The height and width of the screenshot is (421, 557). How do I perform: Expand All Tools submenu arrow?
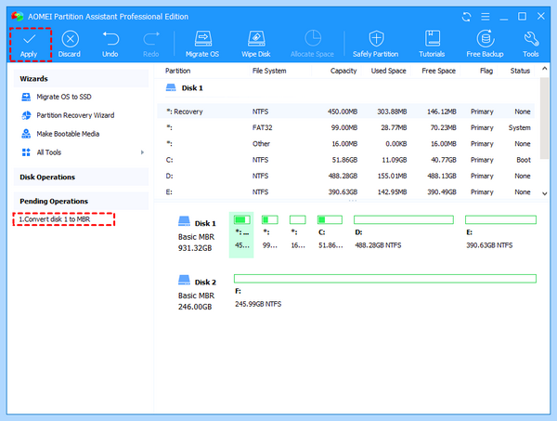(x=142, y=152)
